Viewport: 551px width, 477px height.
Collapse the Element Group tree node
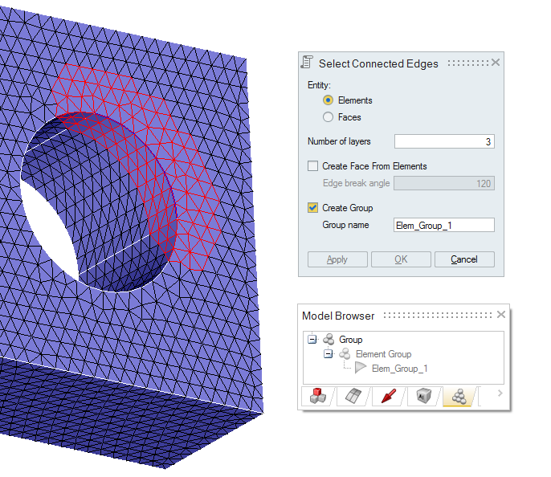coord(329,354)
